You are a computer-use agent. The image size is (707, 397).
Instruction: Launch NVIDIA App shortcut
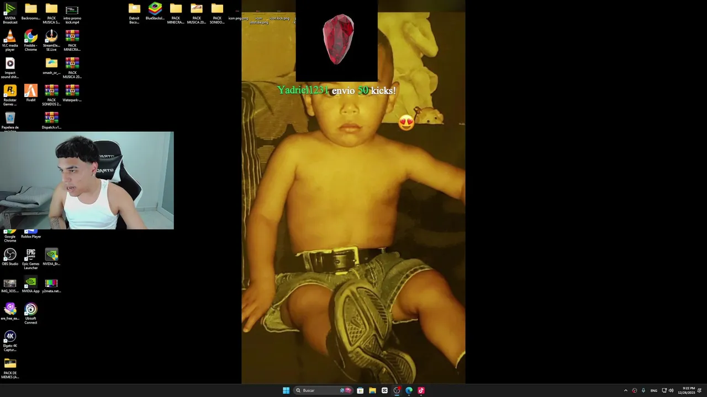click(x=31, y=285)
